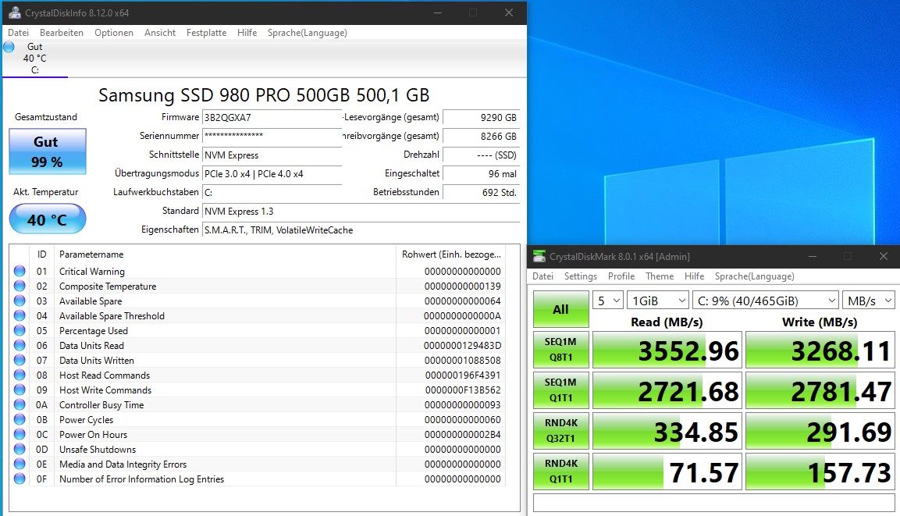Click Betriebsstunden value 692 Std.

[x=481, y=192]
